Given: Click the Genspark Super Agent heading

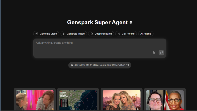Looking at the screenshot, I should pos(97,22).
